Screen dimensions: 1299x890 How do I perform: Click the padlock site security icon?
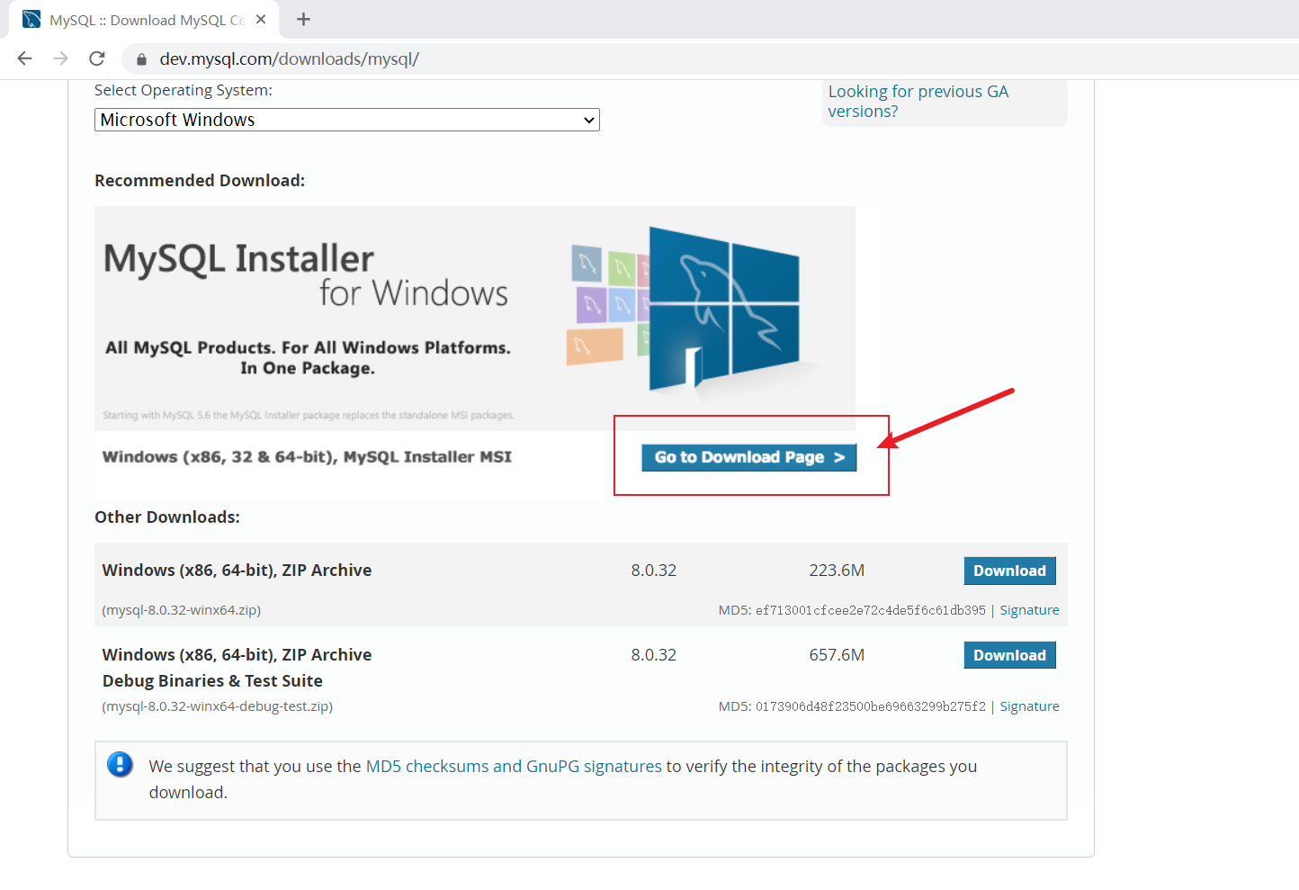141,59
